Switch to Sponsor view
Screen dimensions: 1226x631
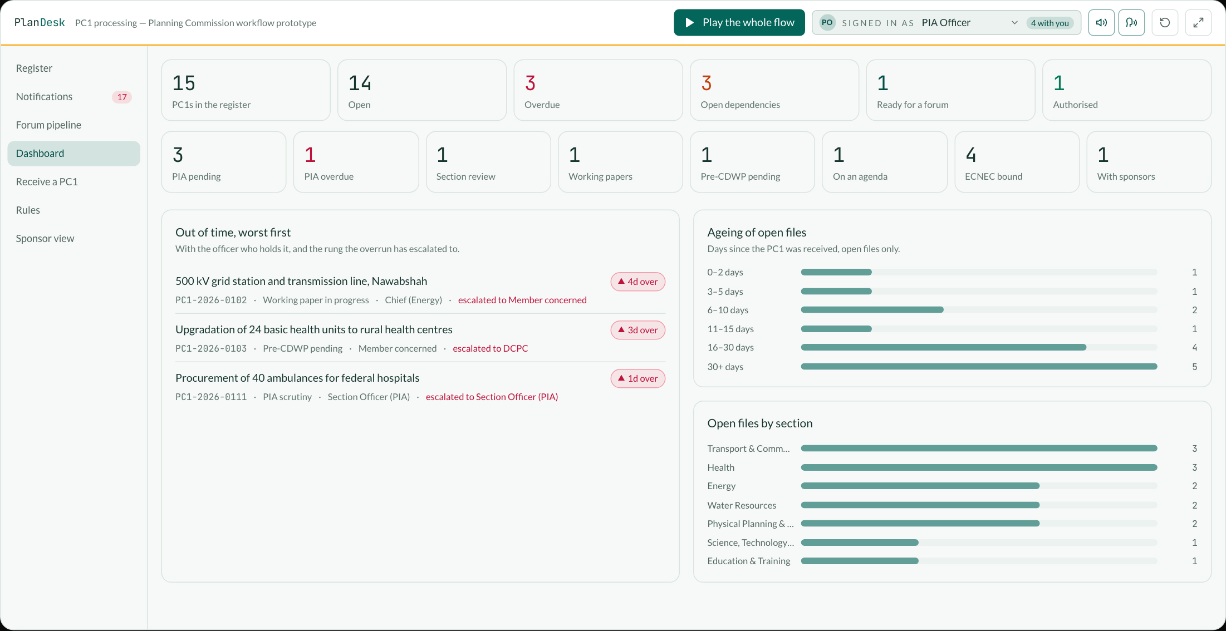73,239
